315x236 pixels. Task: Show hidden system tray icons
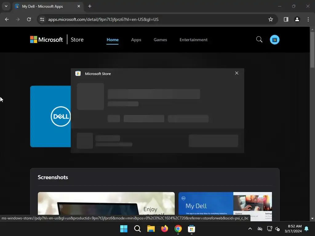[x=250, y=229]
